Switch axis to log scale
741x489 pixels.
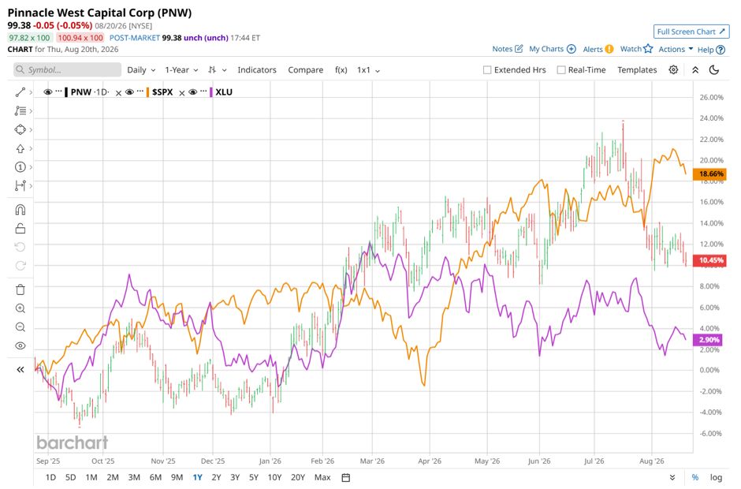(716, 478)
